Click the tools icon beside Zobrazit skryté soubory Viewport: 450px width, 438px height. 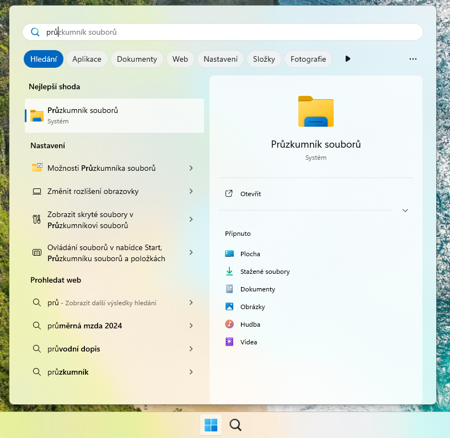point(37,220)
